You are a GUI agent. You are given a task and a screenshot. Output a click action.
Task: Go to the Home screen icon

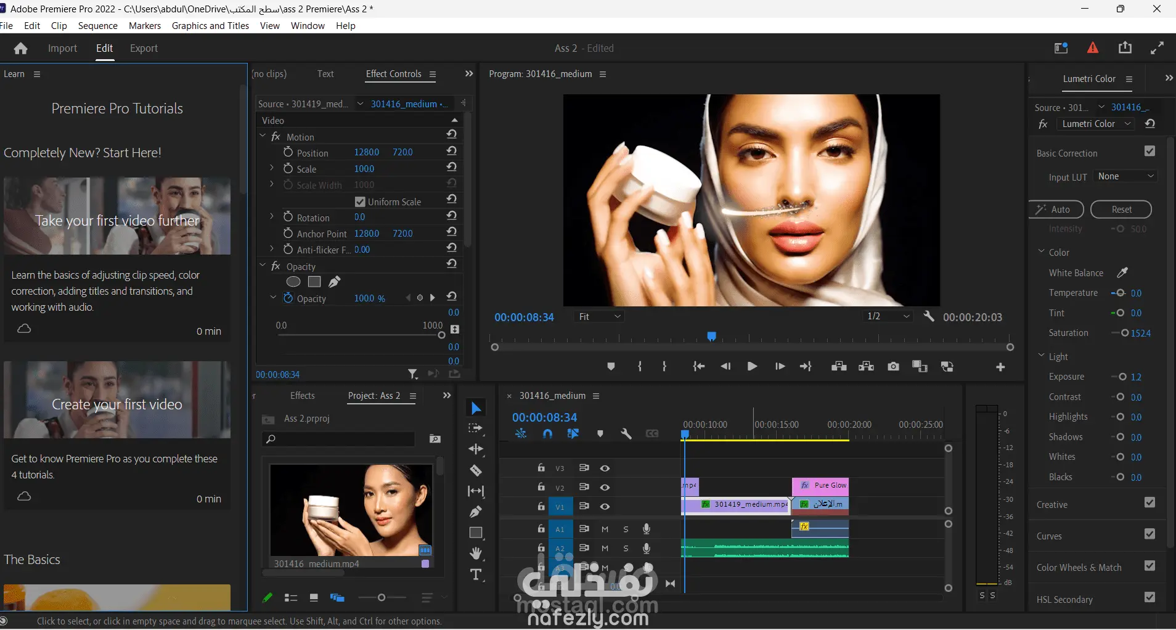tap(21, 48)
